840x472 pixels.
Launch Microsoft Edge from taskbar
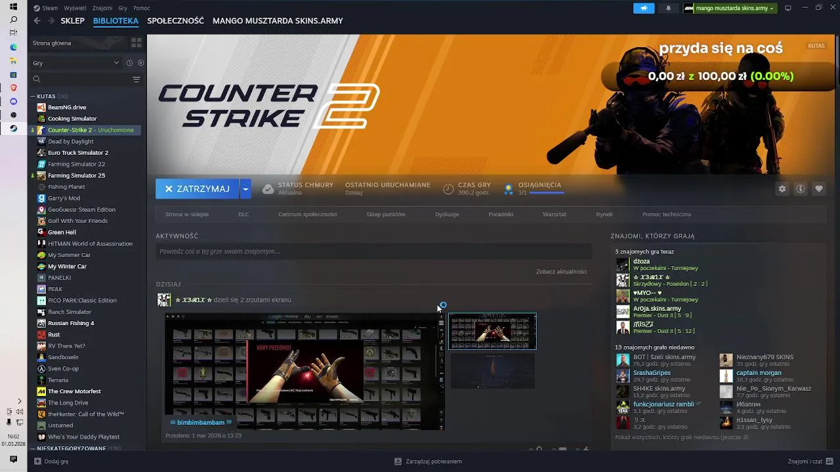(13, 47)
